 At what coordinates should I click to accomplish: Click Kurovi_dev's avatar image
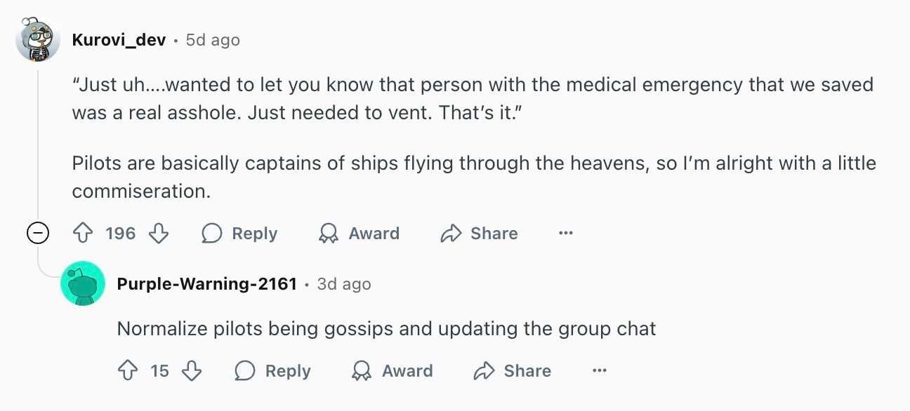38,40
